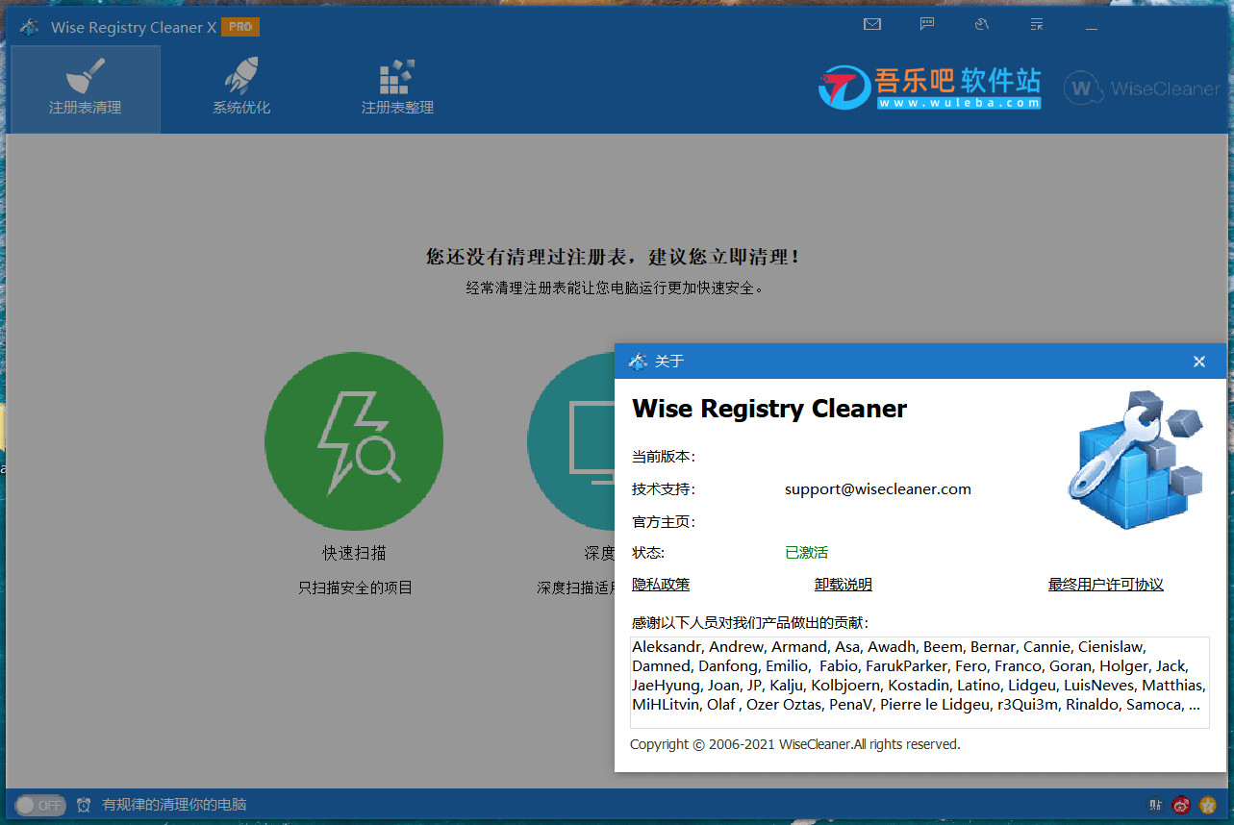Click the 快速扫描 label
This screenshot has width=1234, height=825.
point(354,553)
